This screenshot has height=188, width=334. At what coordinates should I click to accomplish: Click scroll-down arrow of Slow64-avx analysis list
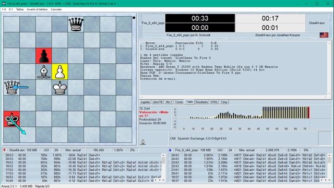click(x=163, y=180)
